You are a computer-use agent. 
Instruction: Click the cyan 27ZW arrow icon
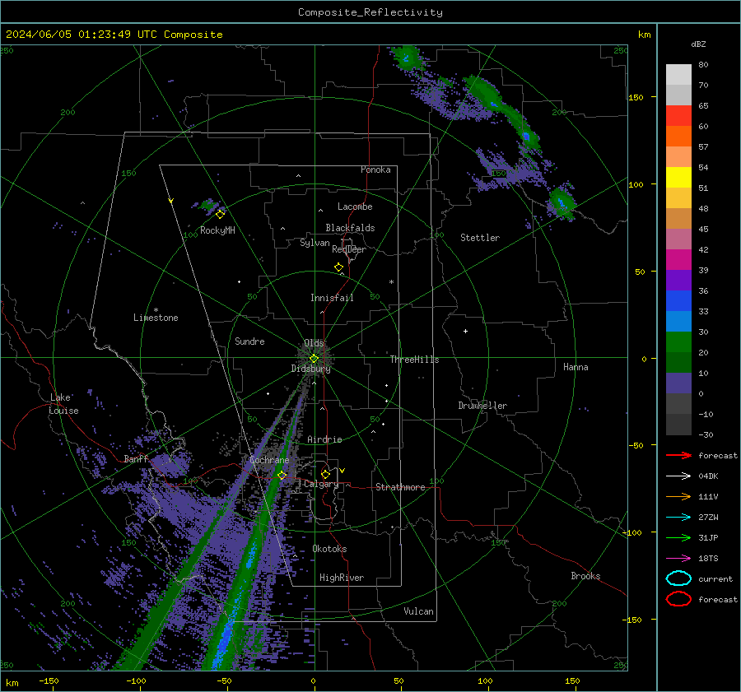click(x=678, y=518)
